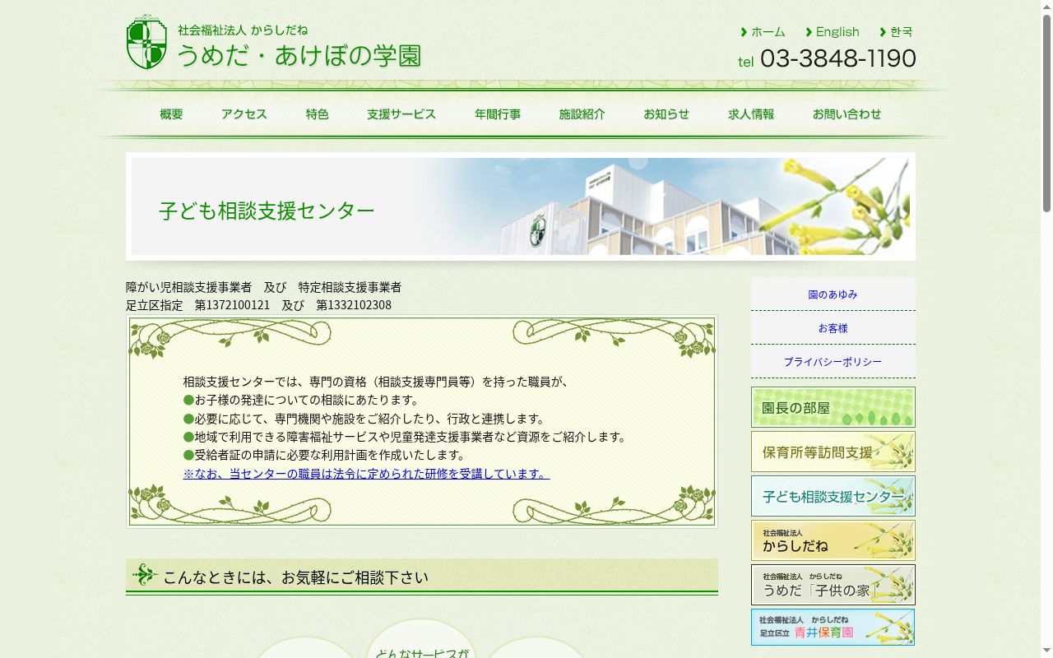Open 施設紹介 menu item

coord(582,114)
